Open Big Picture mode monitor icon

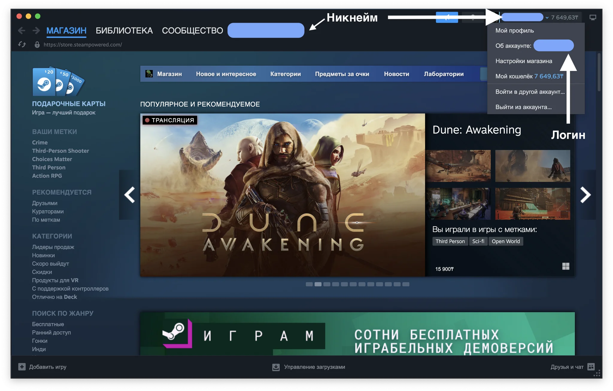pyautogui.click(x=593, y=17)
